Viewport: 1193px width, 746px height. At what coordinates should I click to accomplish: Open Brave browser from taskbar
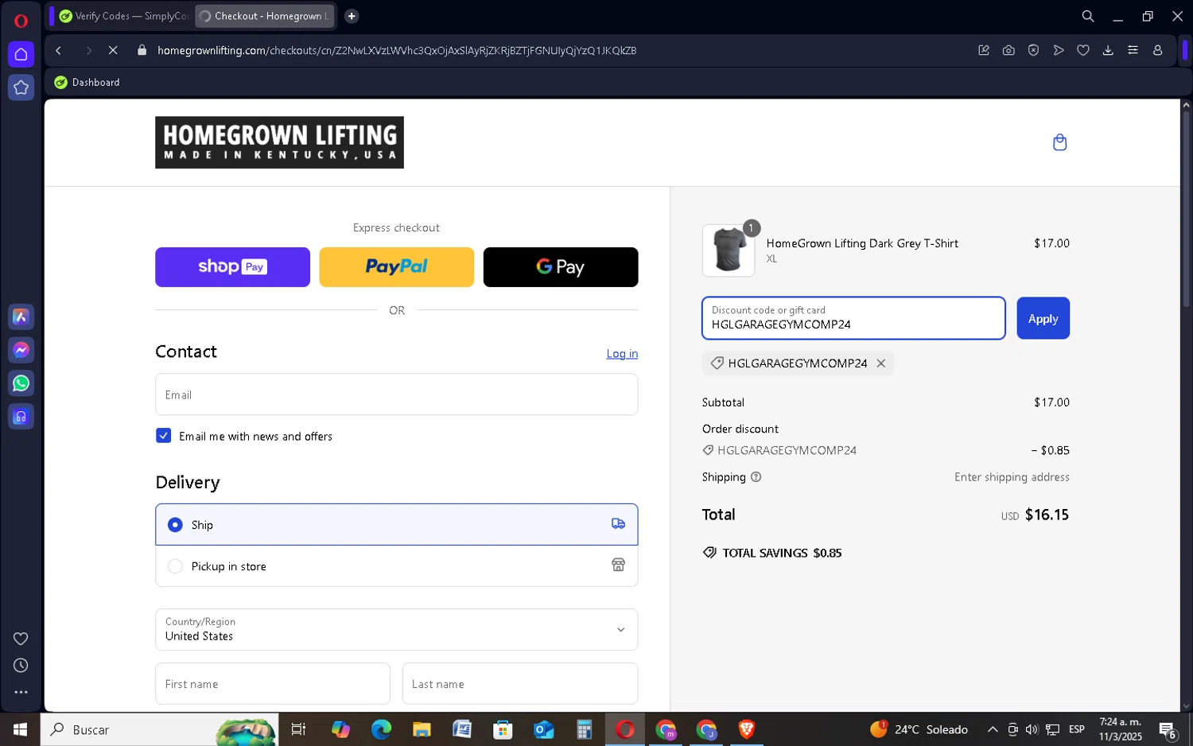point(746,729)
